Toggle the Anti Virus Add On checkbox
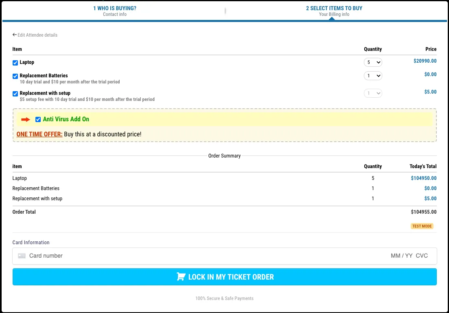The height and width of the screenshot is (313, 449). click(x=38, y=119)
